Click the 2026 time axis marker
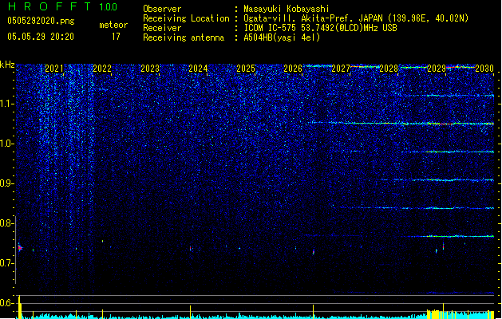The height and width of the screenshot is (319, 502). click(293, 69)
